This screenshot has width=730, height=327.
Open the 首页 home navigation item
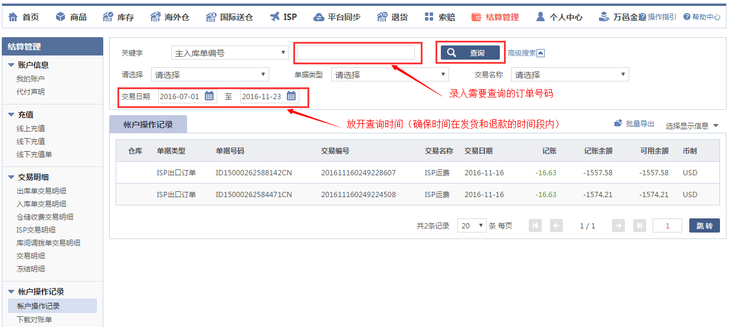24,17
